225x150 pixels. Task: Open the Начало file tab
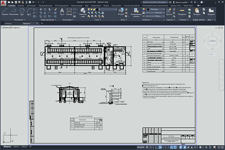[8, 24]
